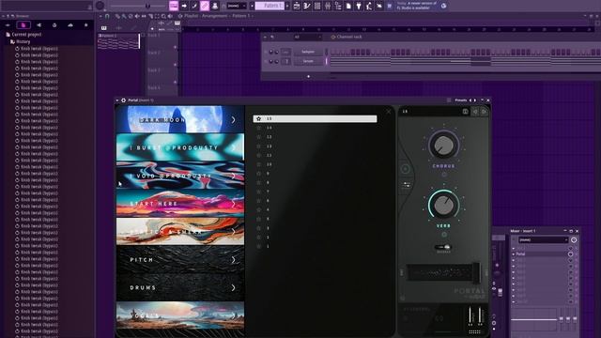601x338 pixels.
Task: Go to next preset in Portal header
Action: coord(484,112)
